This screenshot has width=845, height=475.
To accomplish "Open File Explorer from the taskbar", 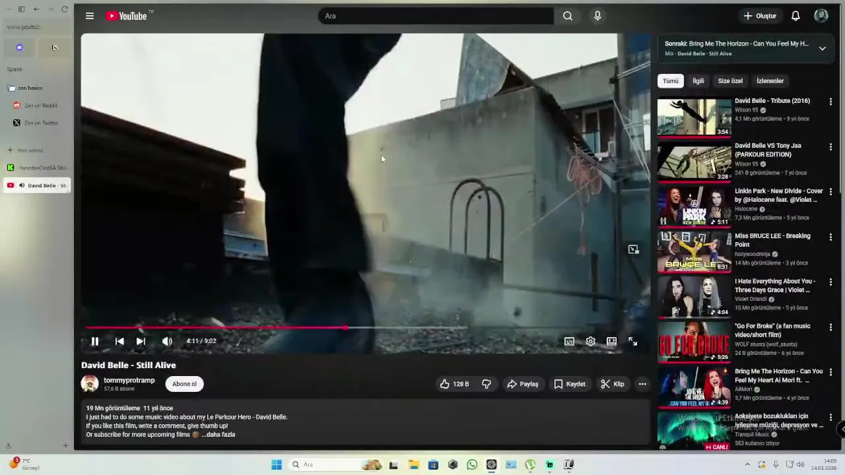I will click(413, 464).
